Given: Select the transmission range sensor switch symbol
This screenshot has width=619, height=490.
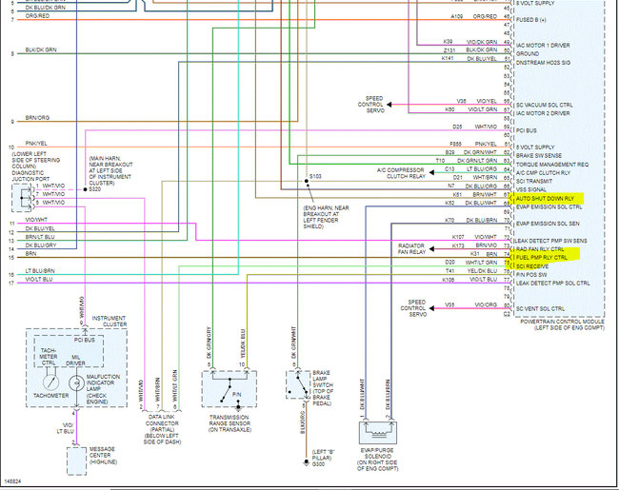Looking at the screenshot, I should click(230, 389).
